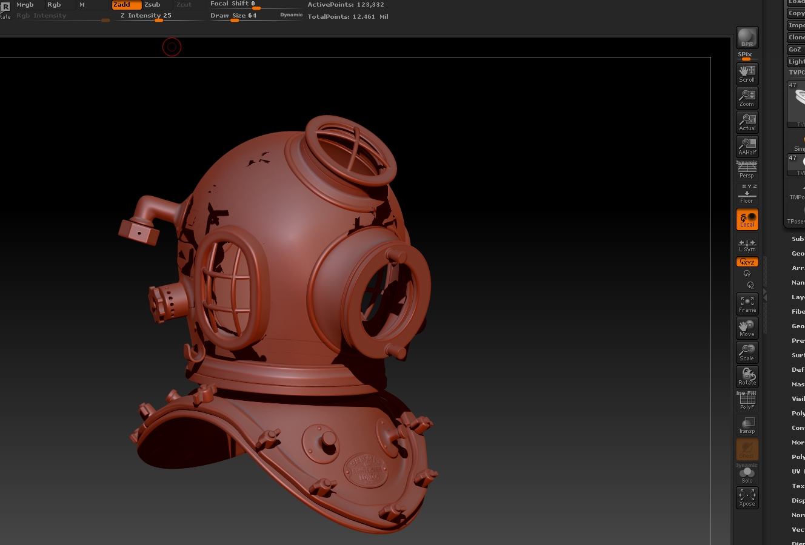The height and width of the screenshot is (545, 805).
Task: Click the GoZ button
Action: (795, 50)
